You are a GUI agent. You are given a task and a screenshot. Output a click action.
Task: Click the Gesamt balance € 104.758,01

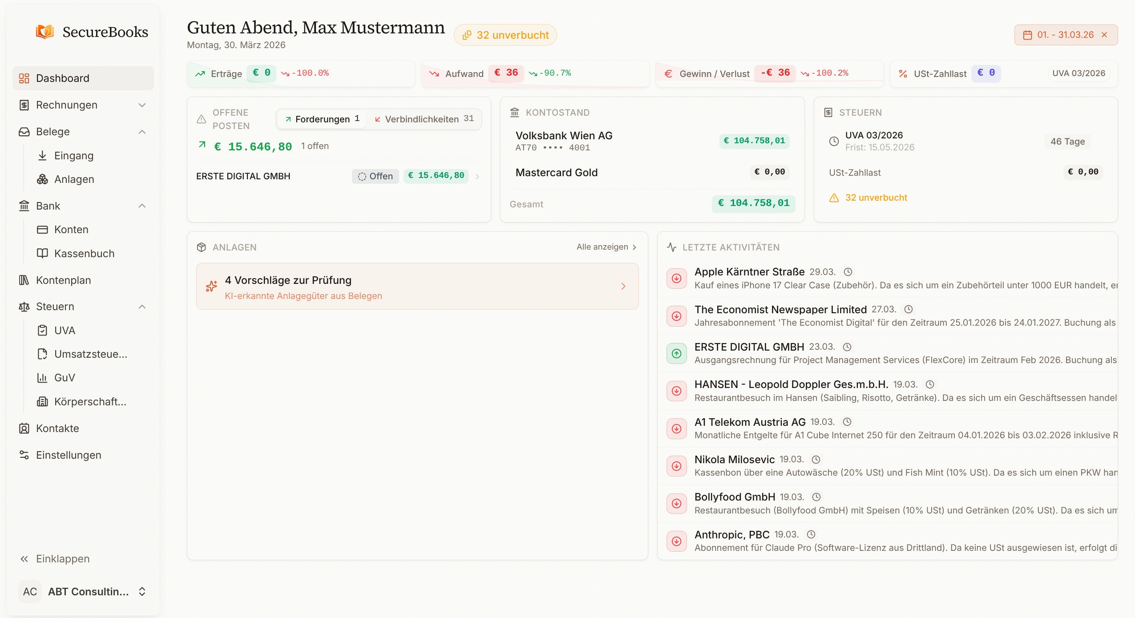[x=753, y=203]
